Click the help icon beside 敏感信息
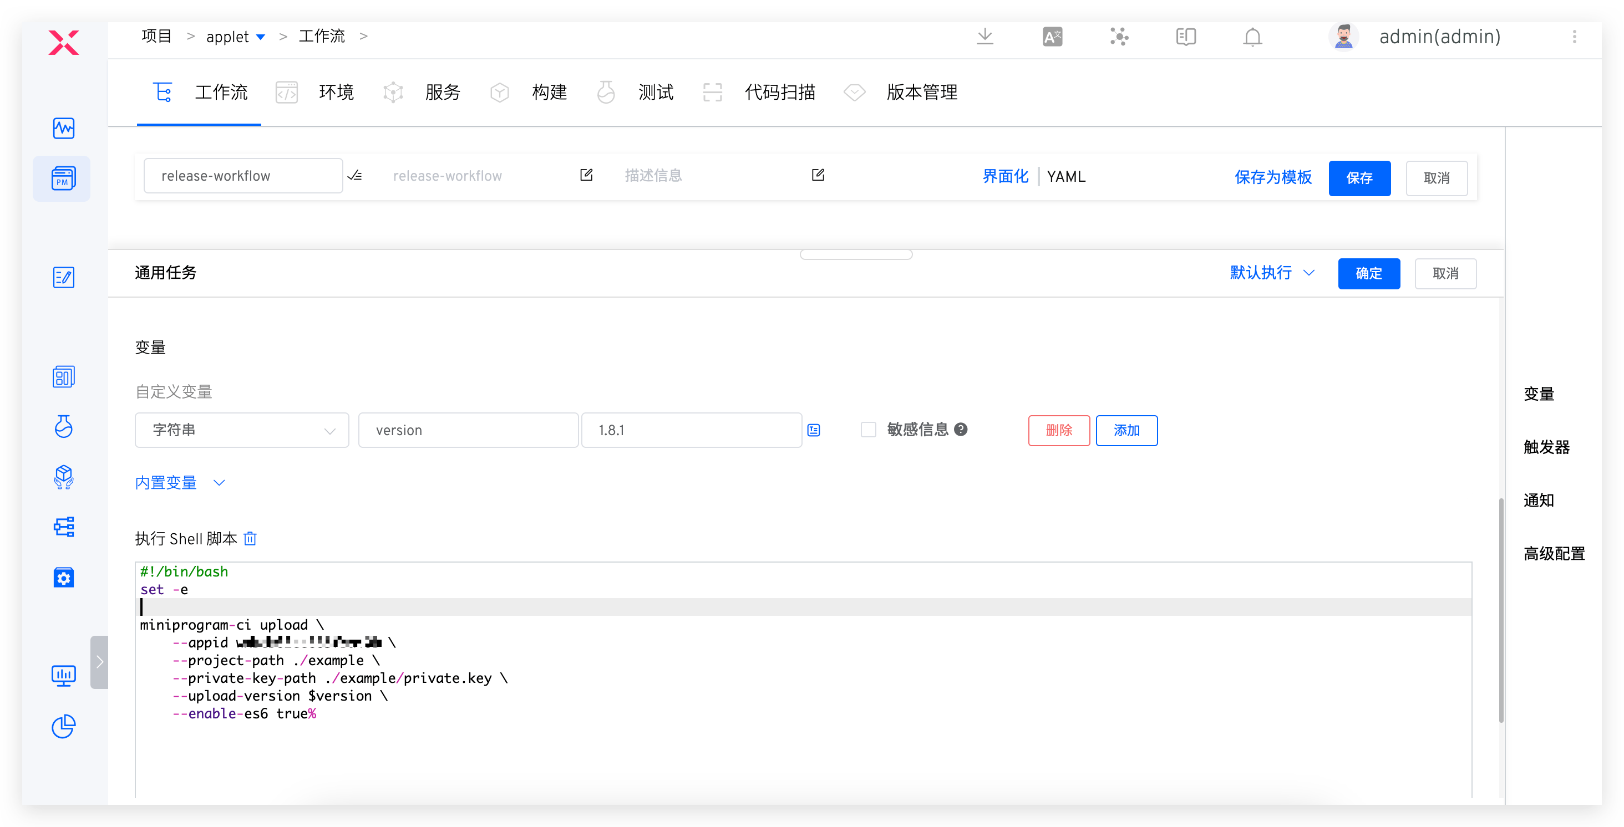Viewport: 1624px width, 827px height. [961, 430]
